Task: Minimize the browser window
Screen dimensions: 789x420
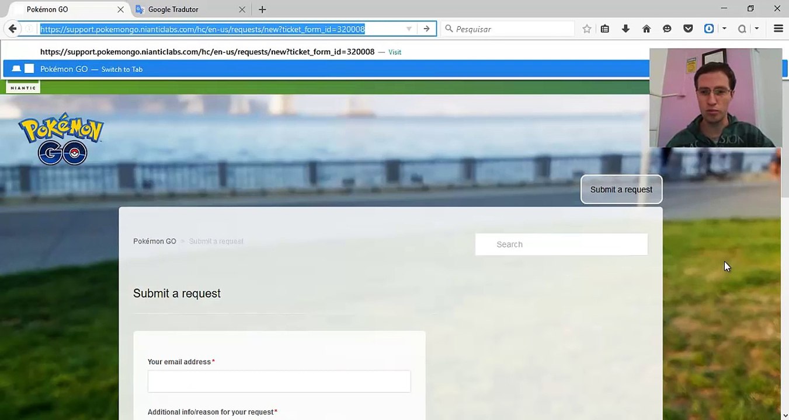Action: pos(724,9)
